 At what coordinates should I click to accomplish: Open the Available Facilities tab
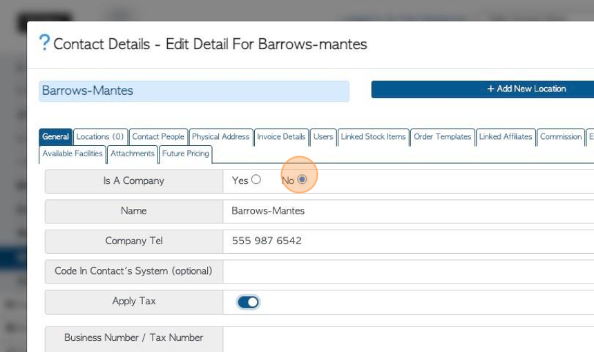click(x=73, y=154)
